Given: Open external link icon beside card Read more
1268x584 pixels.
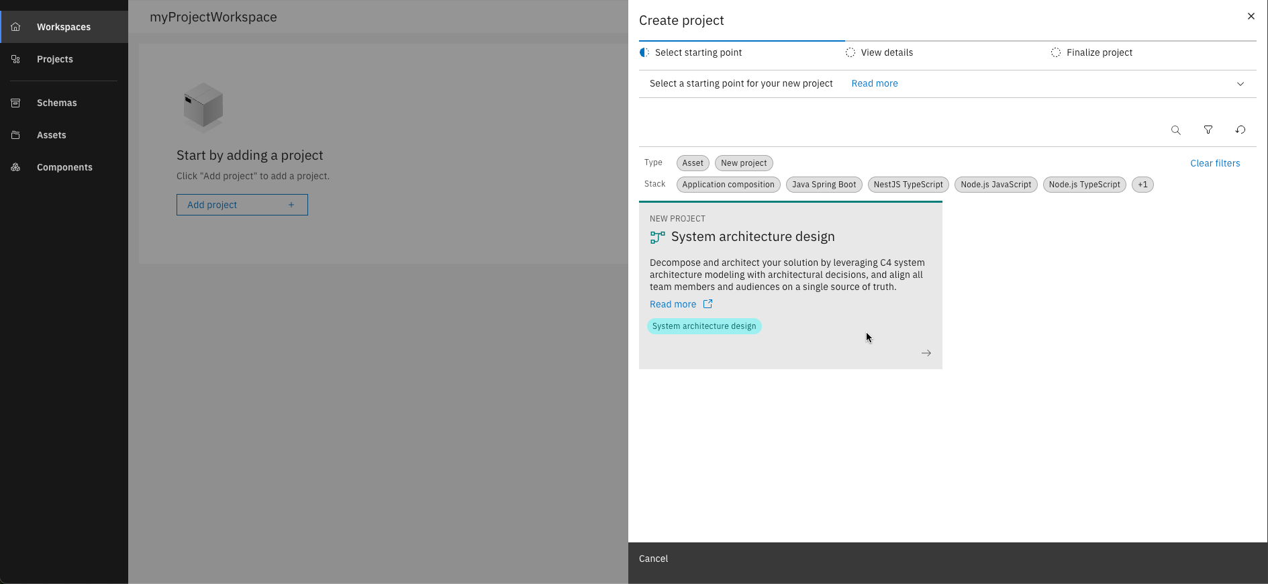Looking at the screenshot, I should pyautogui.click(x=708, y=304).
